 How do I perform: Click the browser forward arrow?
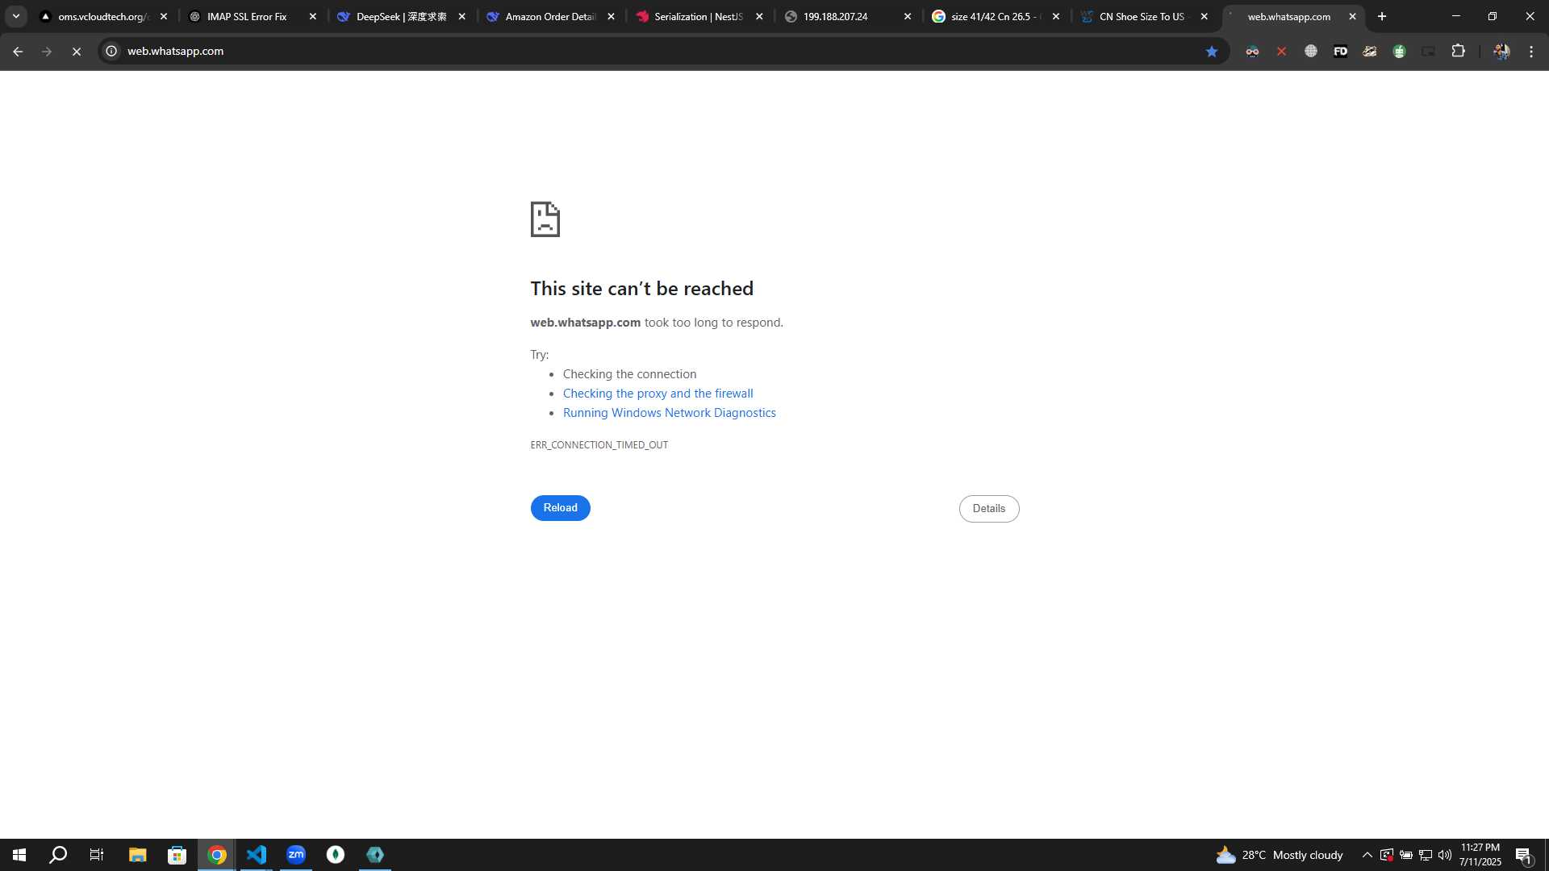(x=47, y=52)
